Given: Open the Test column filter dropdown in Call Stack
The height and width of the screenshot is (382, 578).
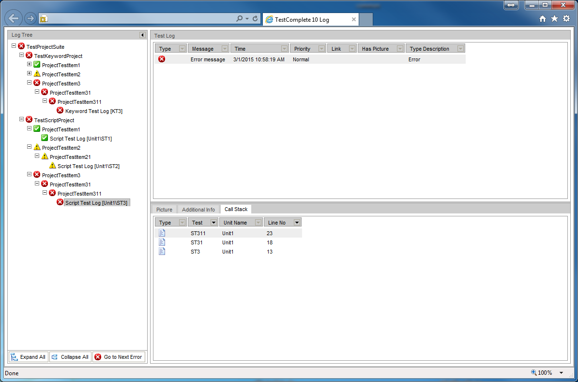Looking at the screenshot, I should coord(213,223).
